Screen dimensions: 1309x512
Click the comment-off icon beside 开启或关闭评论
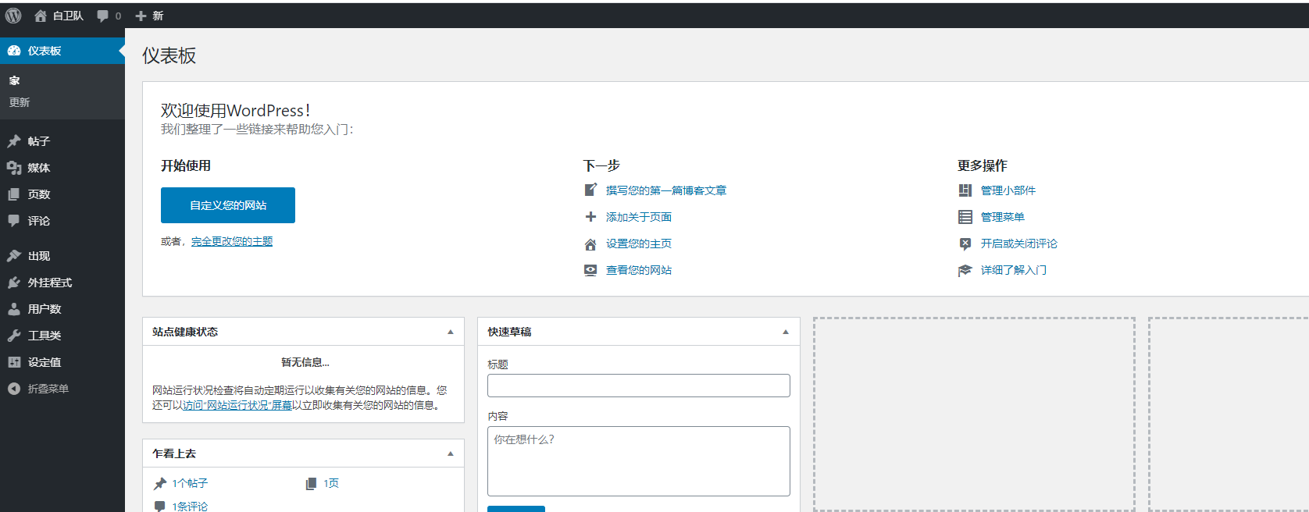[965, 244]
